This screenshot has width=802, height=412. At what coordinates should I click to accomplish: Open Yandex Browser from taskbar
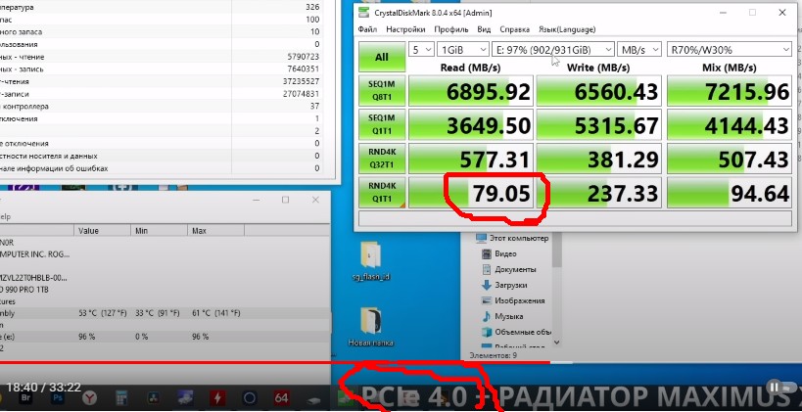coord(90,397)
